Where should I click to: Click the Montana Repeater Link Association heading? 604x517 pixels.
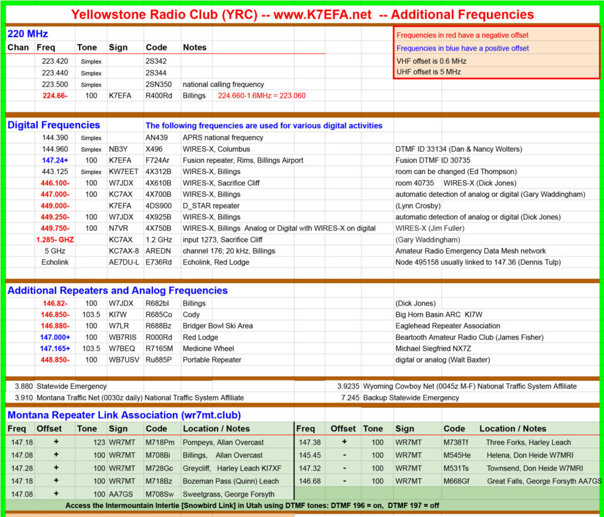tap(124, 415)
